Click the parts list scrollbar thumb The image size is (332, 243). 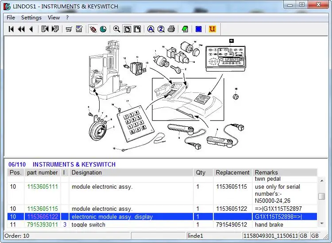click(x=322, y=196)
